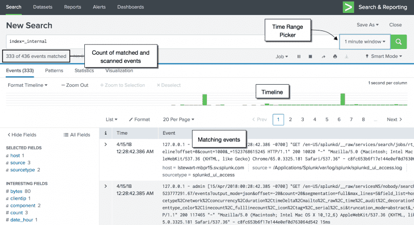Expand the 12:28:42.386 AM event row
The width and height of the screenshot is (414, 225).
(x=106, y=144)
